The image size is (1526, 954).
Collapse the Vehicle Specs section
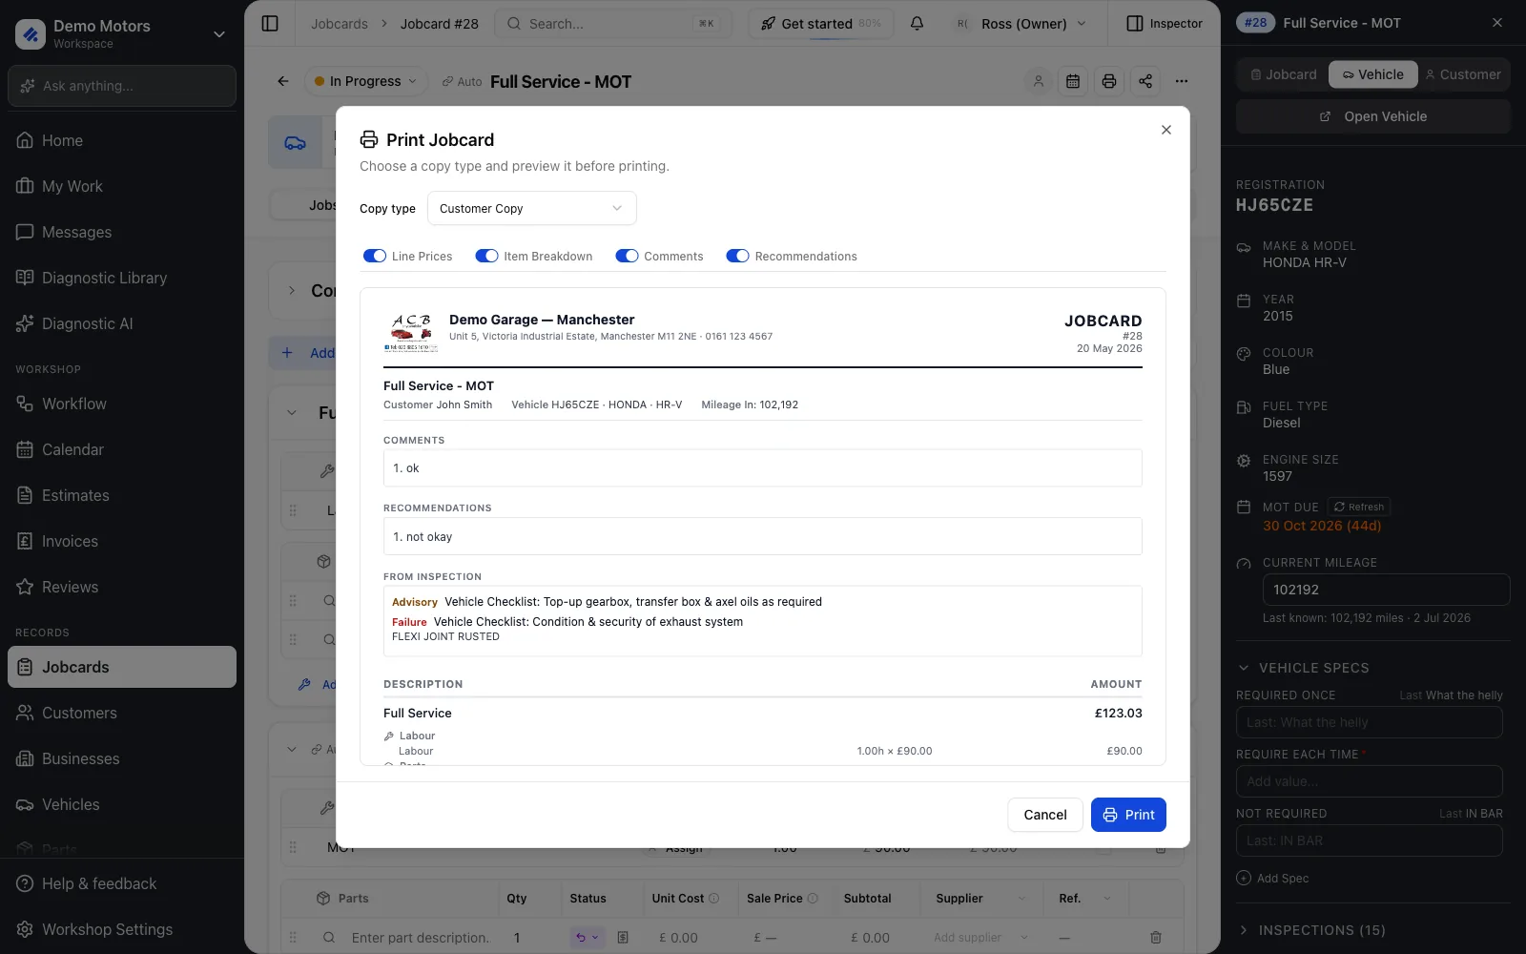[1302, 668]
